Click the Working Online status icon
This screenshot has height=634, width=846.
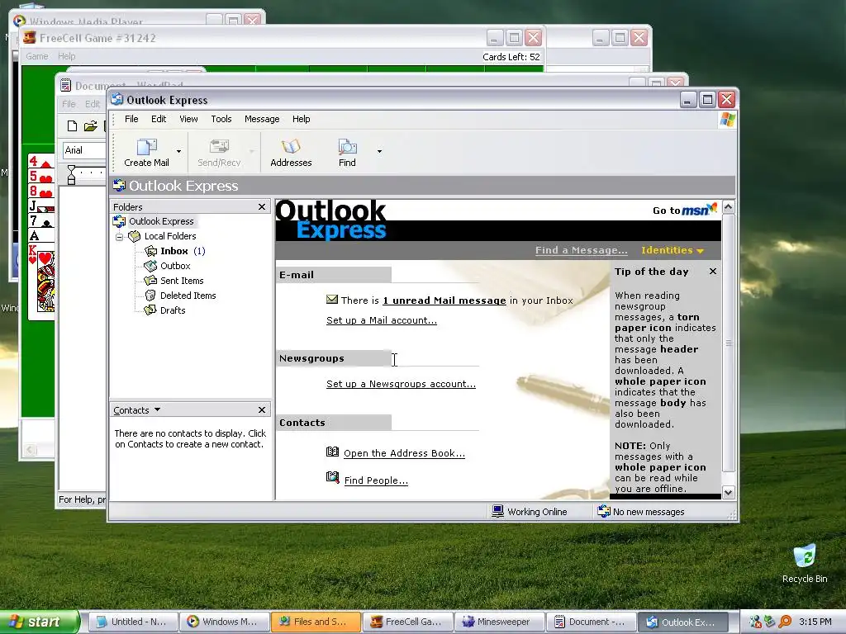click(x=497, y=511)
